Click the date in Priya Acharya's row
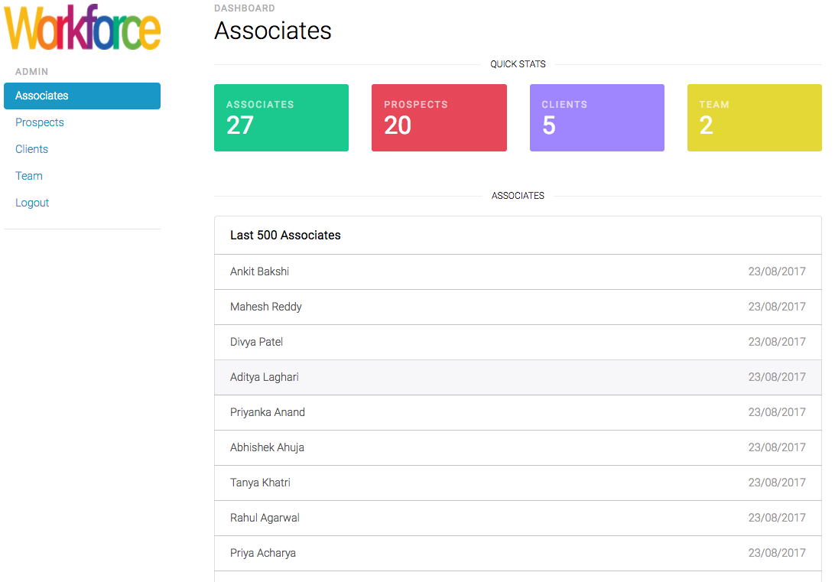 pos(777,553)
